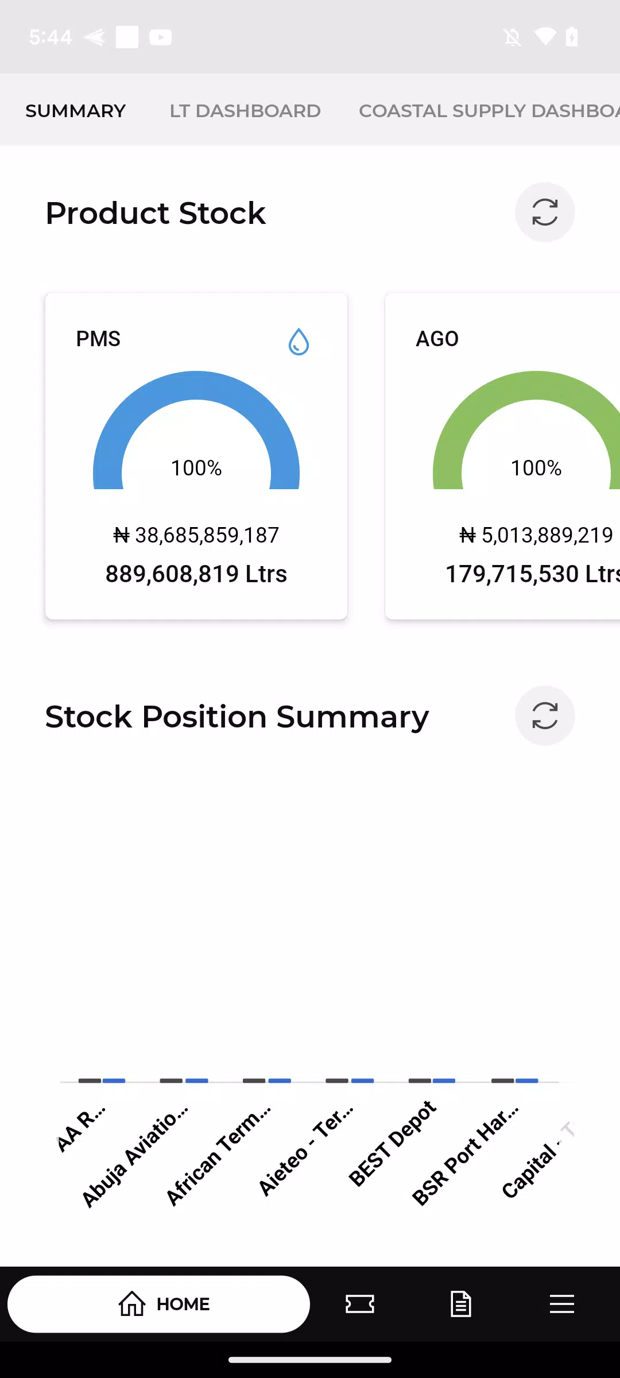
Task: Tap the PMS droplet icon
Action: coord(299,342)
